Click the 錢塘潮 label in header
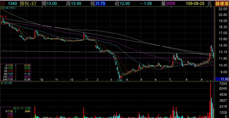229x118 pixels. [x=222, y=3]
